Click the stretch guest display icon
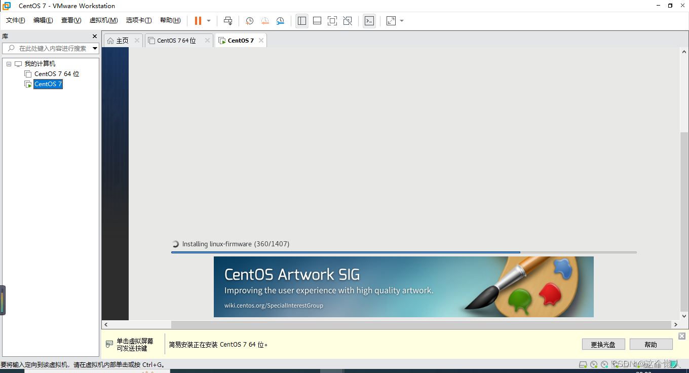 click(x=391, y=21)
